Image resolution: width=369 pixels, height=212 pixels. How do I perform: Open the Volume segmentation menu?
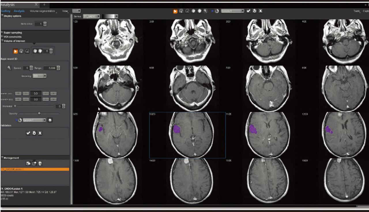click(43, 11)
